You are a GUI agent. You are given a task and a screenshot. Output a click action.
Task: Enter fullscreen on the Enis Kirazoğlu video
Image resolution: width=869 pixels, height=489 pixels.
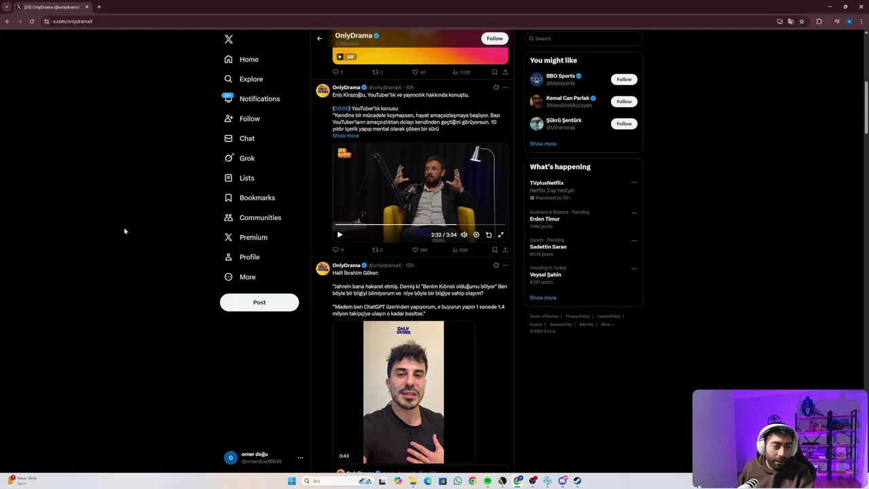(x=501, y=235)
